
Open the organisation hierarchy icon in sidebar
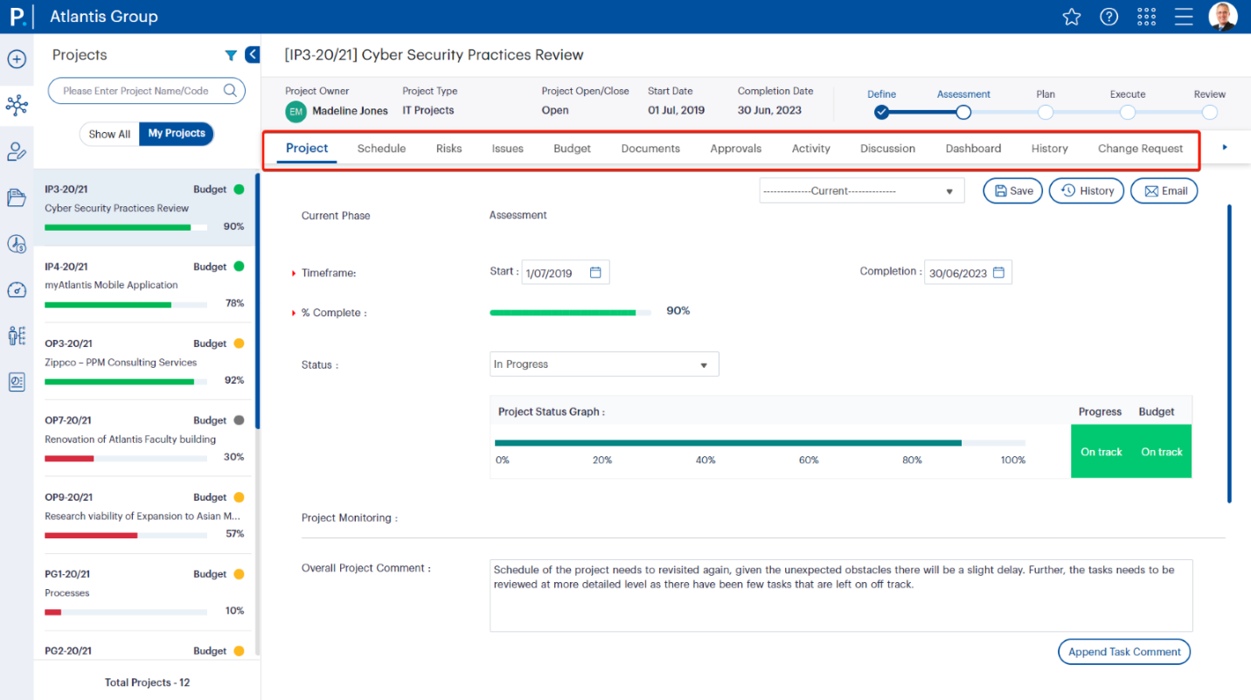tap(17, 336)
